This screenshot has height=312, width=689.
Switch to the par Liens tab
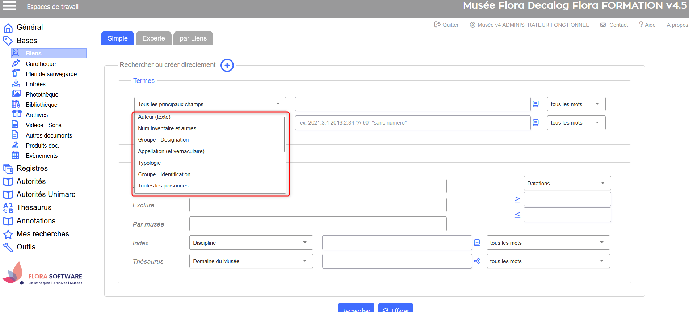tap(193, 38)
